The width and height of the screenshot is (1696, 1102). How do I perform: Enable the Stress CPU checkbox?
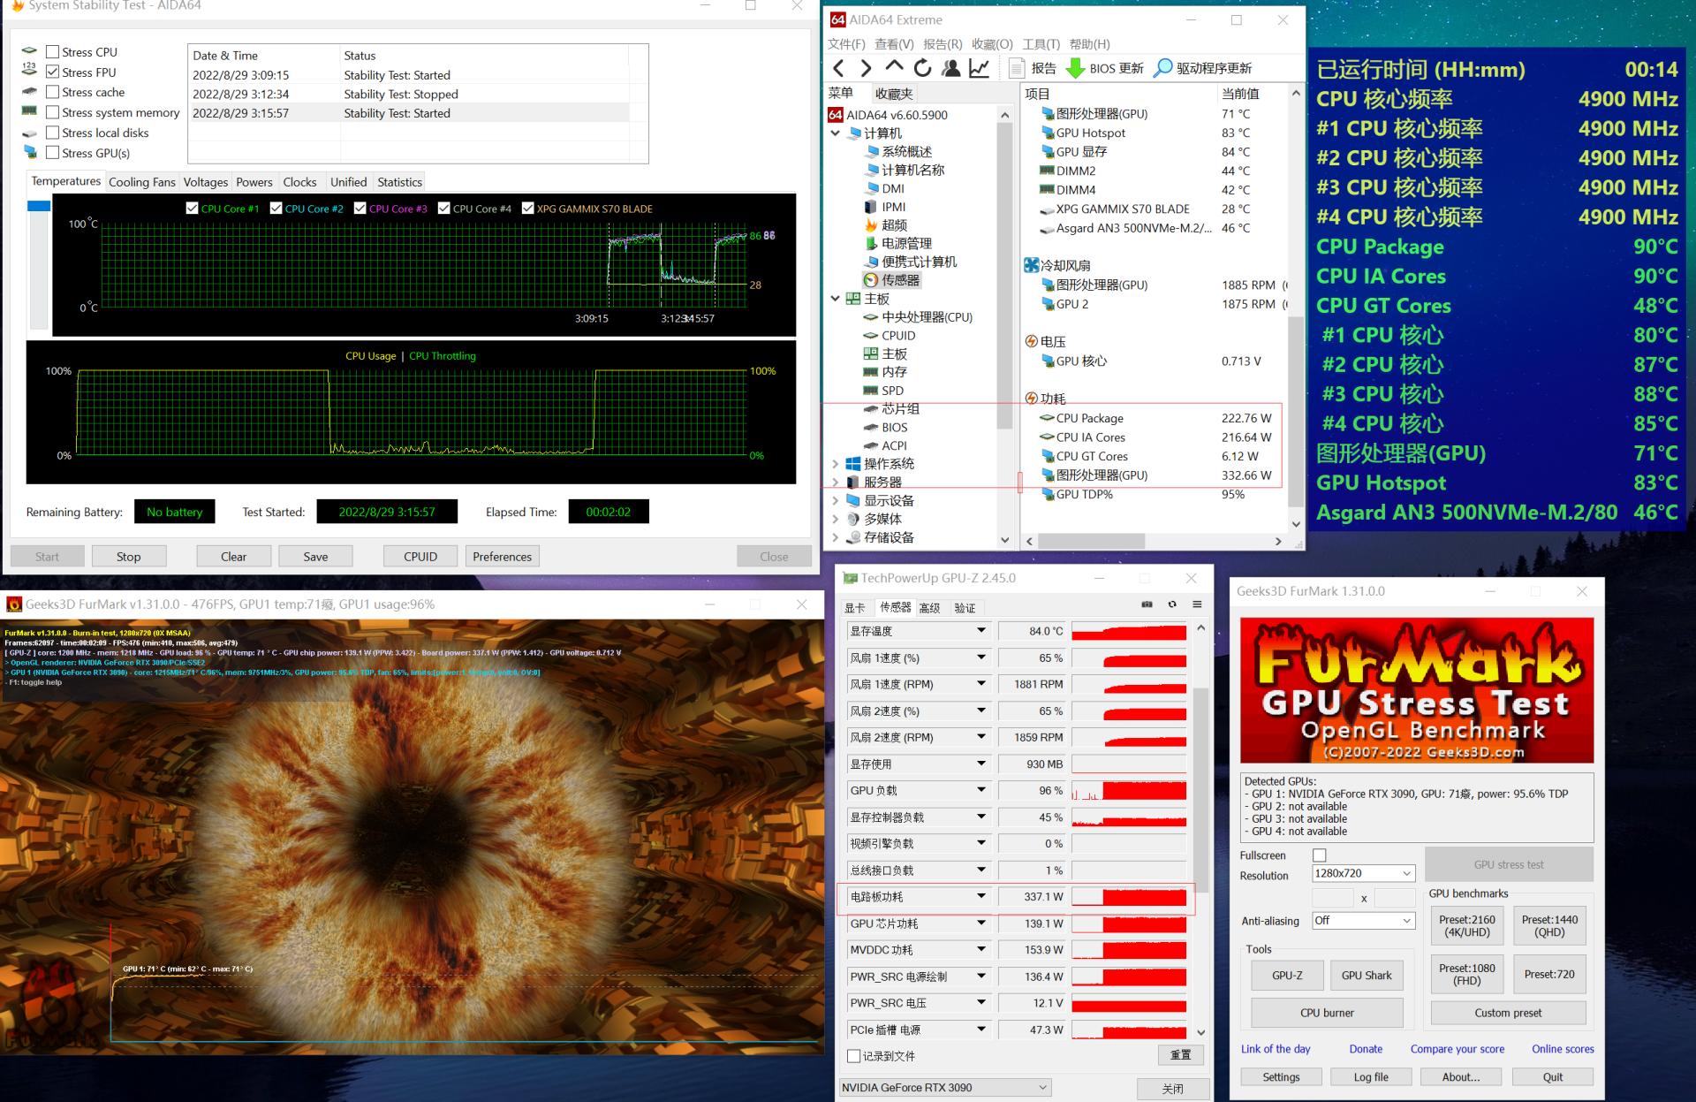point(53,52)
